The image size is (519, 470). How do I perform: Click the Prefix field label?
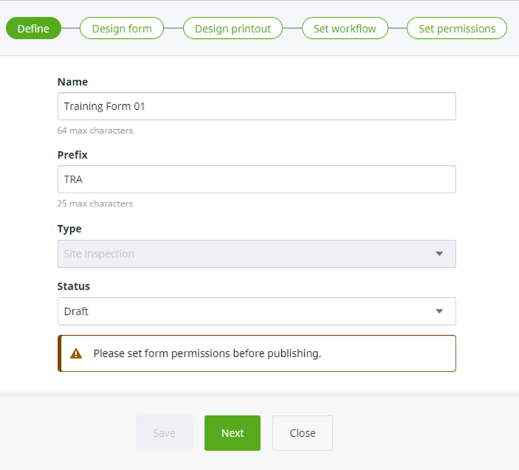point(72,155)
